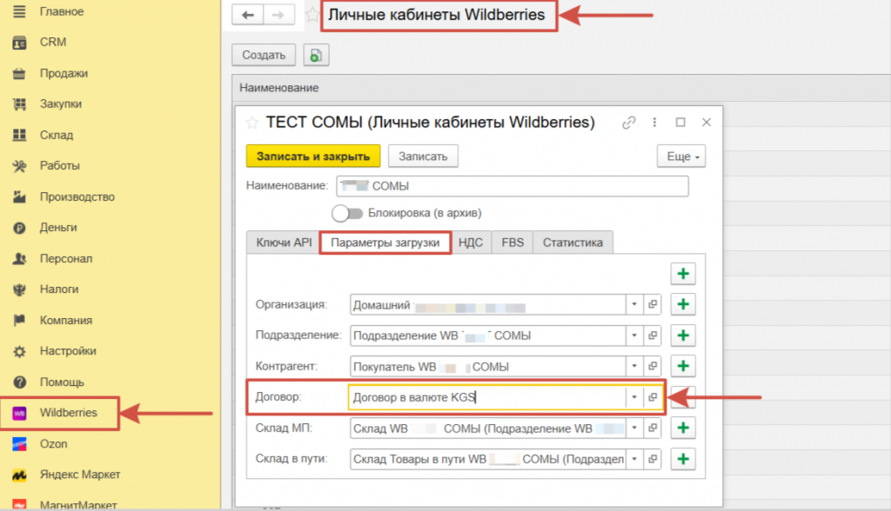Click the forward navigation arrow
The width and height of the screenshot is (891, 511).
(278, 16)
